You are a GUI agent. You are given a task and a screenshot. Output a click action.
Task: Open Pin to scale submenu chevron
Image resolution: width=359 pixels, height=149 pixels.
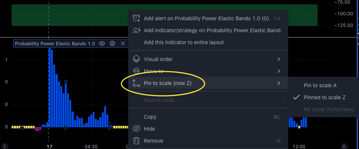point(279,83)
